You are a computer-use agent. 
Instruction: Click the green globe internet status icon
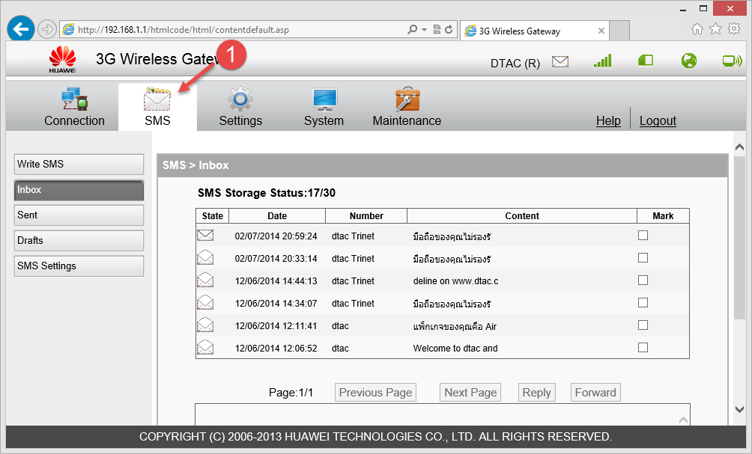tap(688, 61)
